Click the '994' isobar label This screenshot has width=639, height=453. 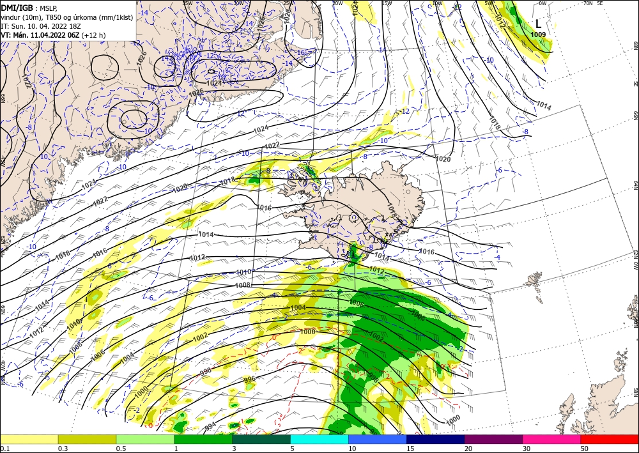(x=210, y=426)
